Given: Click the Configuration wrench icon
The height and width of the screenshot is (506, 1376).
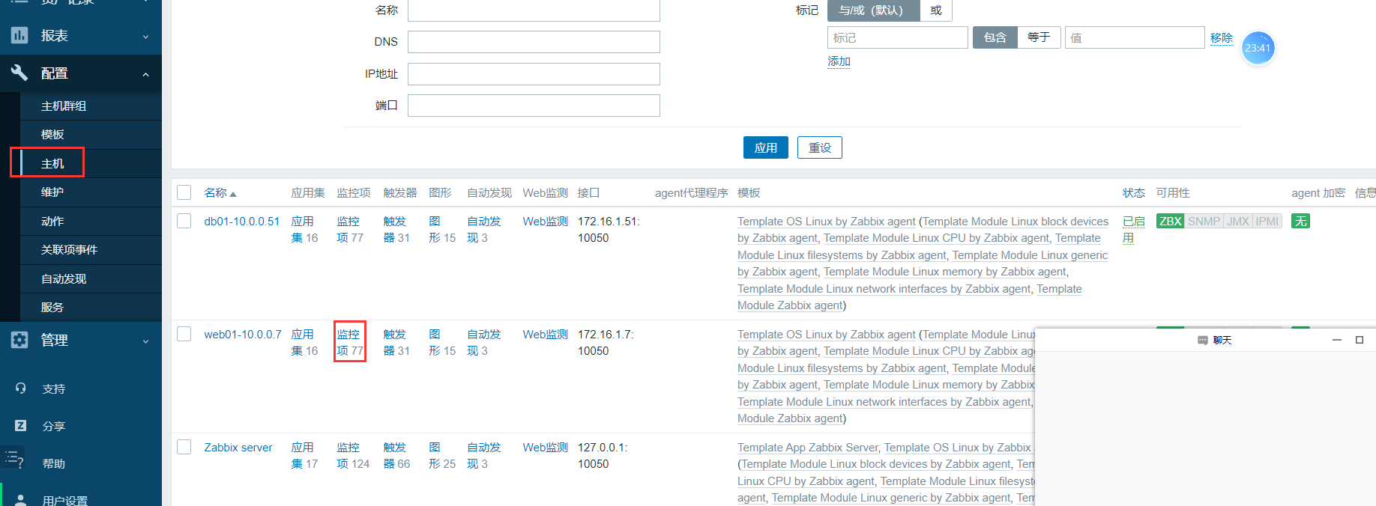Looking at the screenshot, I should pos(19,73).
